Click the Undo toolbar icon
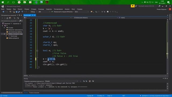172x97 pixels. coord(22,12)
